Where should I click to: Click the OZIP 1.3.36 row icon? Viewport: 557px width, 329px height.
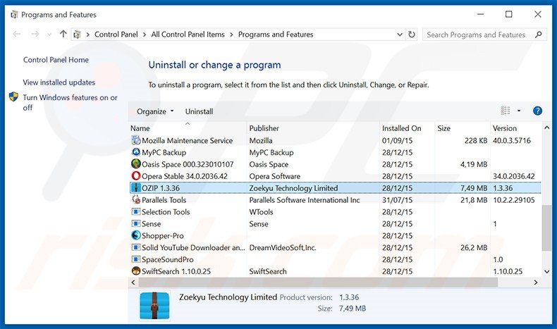pos(135,187)
